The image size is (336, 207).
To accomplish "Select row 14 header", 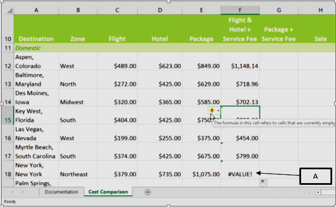I will (x=8, y=97).
